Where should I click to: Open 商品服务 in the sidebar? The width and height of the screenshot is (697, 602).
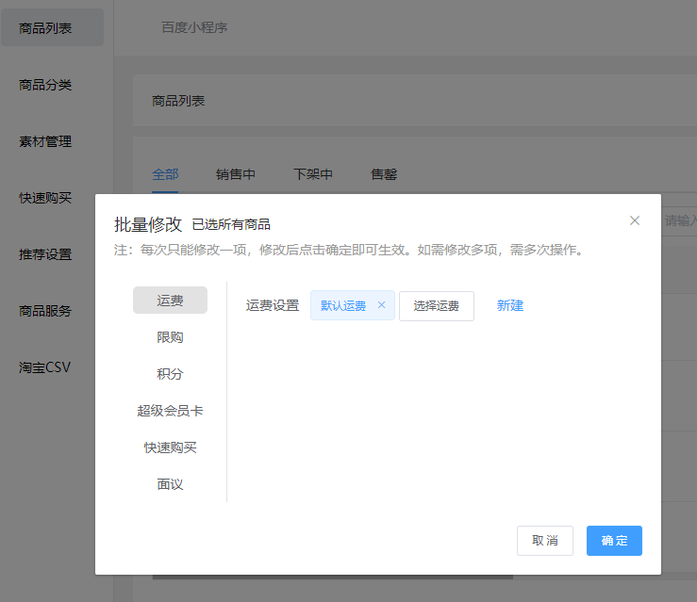46,311
